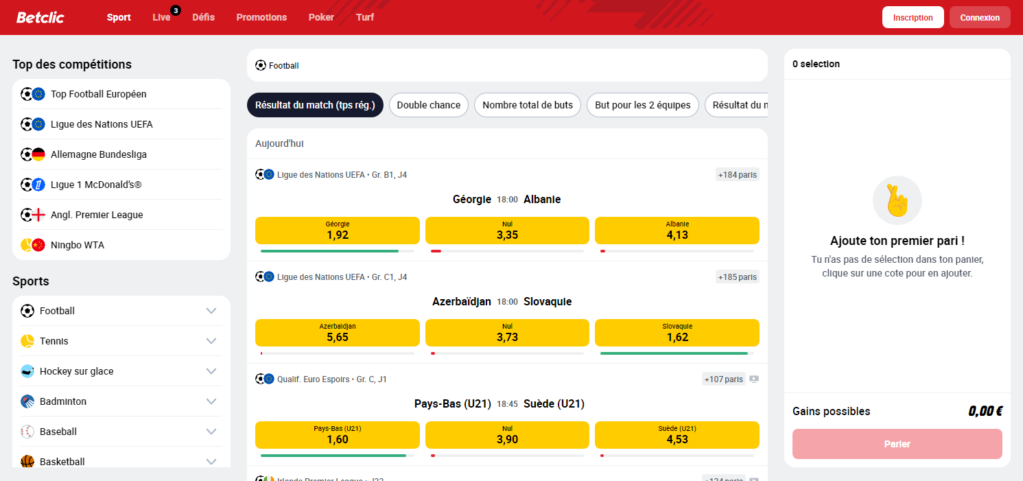Select the Tennis ball icon in Sports sidebar

(x=28, y=340)
